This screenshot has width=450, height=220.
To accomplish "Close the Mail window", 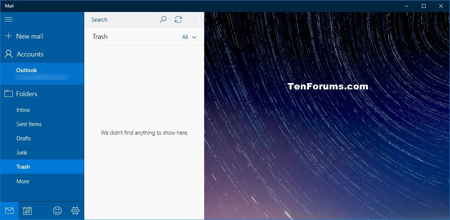I will pos(441,6).
